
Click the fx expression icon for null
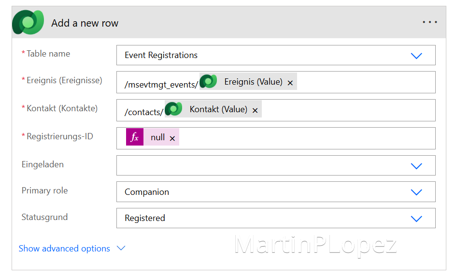pyautogui.click(x=135, y=137)
